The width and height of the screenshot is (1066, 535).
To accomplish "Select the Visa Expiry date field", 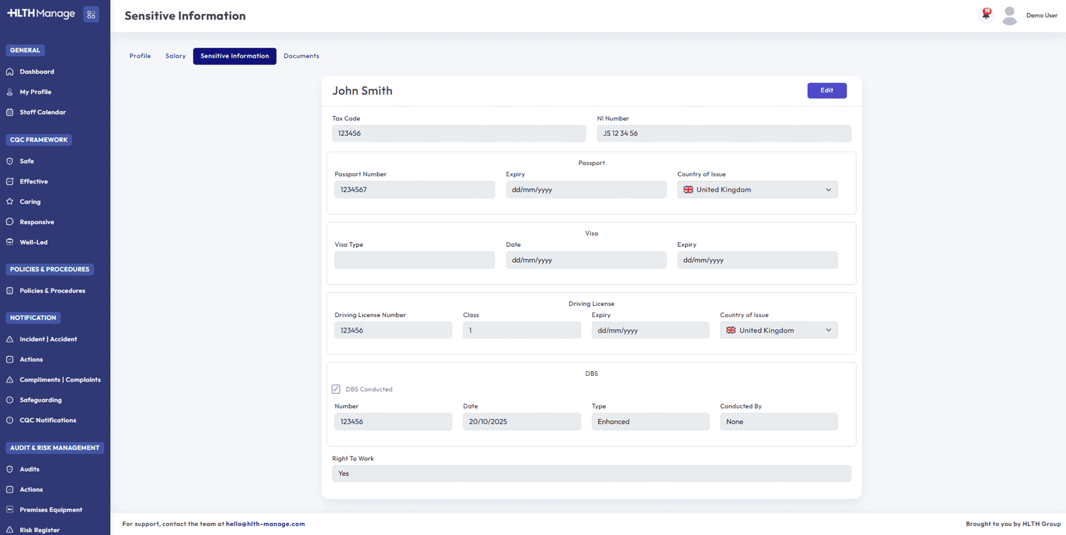I will (757, 260).
